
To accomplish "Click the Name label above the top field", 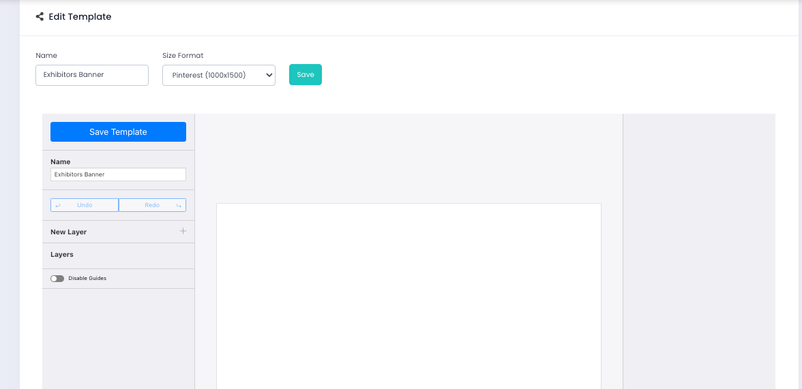I will click(46, 55).
